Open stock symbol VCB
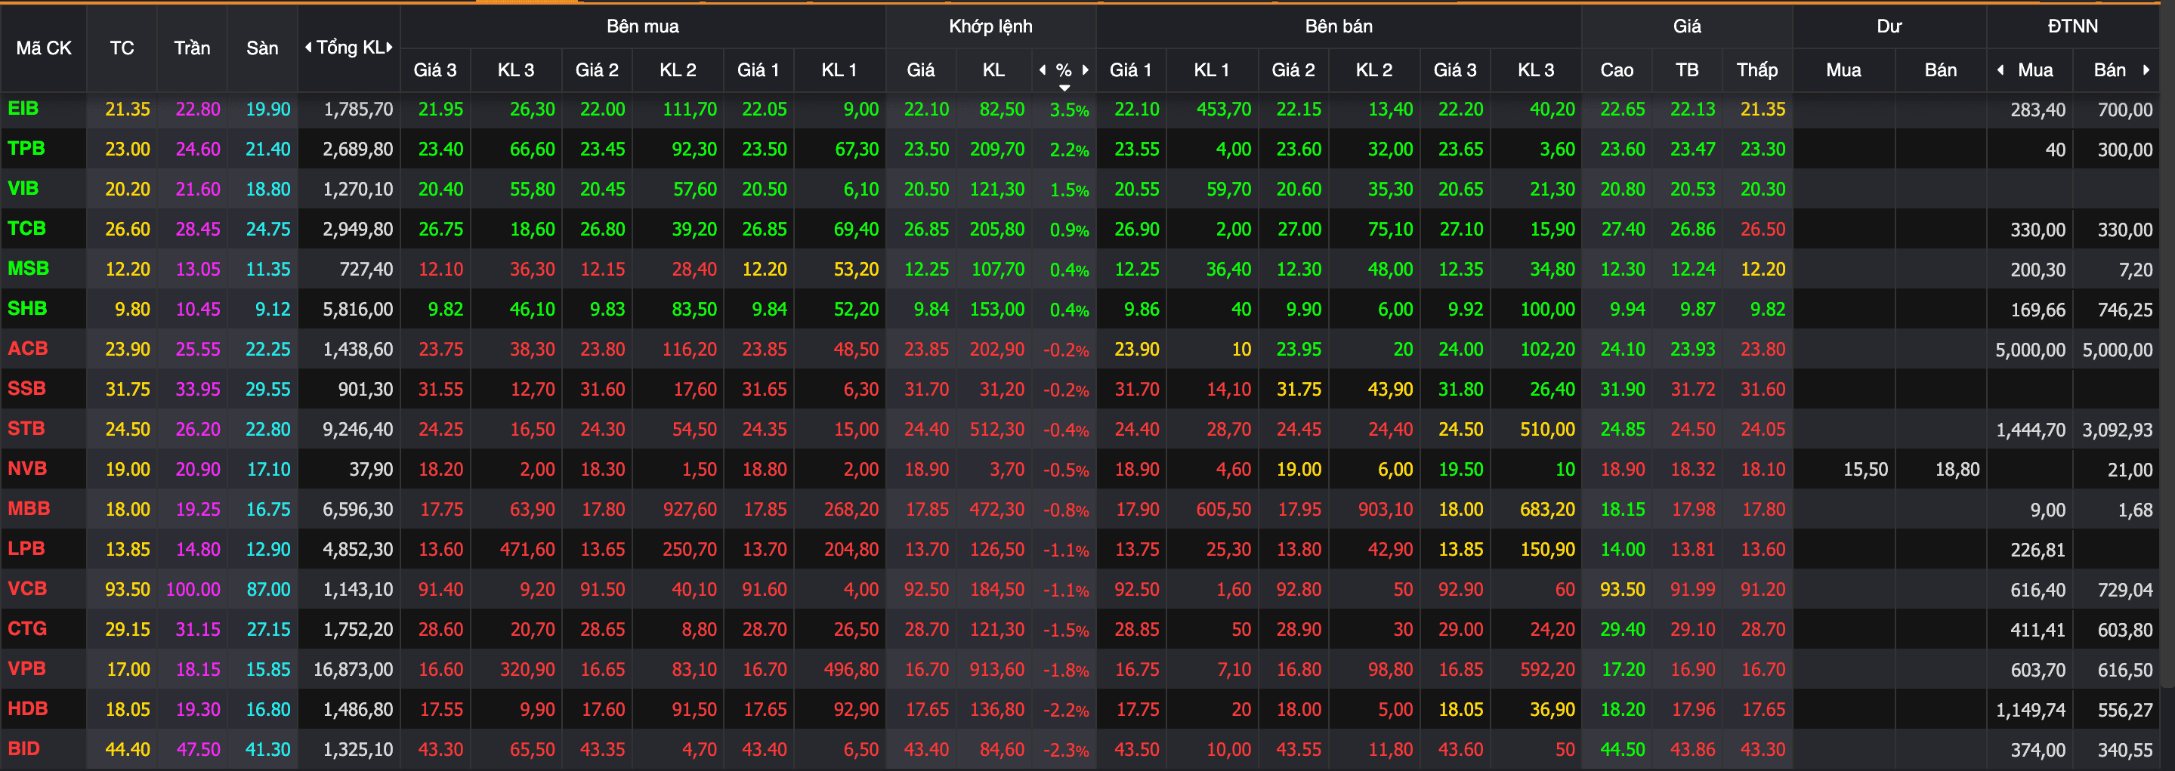The image size is (2175, 771). 27,589
